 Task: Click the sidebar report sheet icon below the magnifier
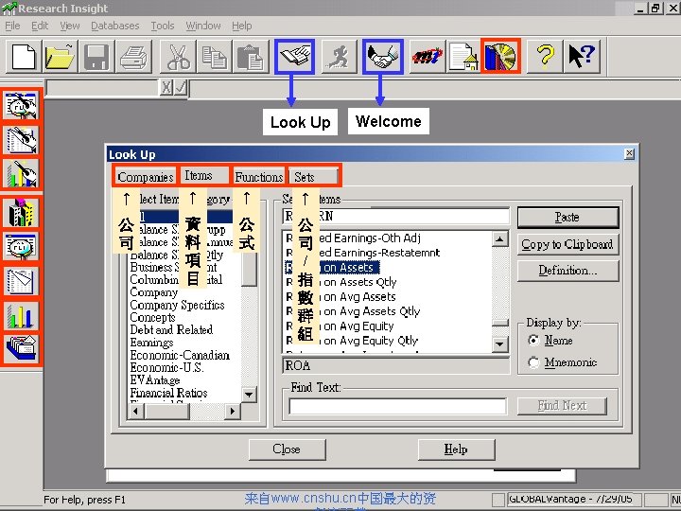(x=21, y=281)
